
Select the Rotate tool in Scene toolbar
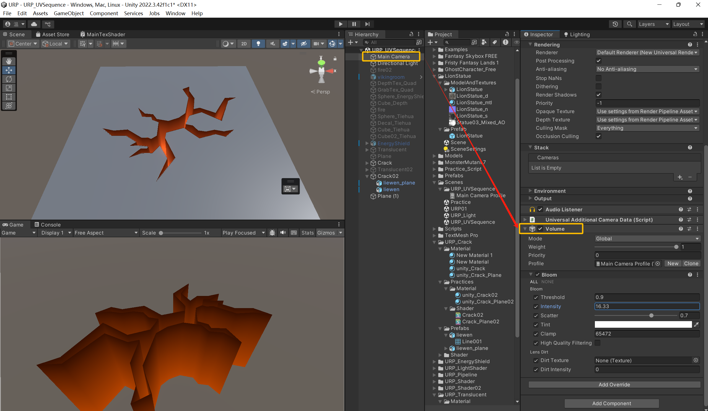[9, 79]
